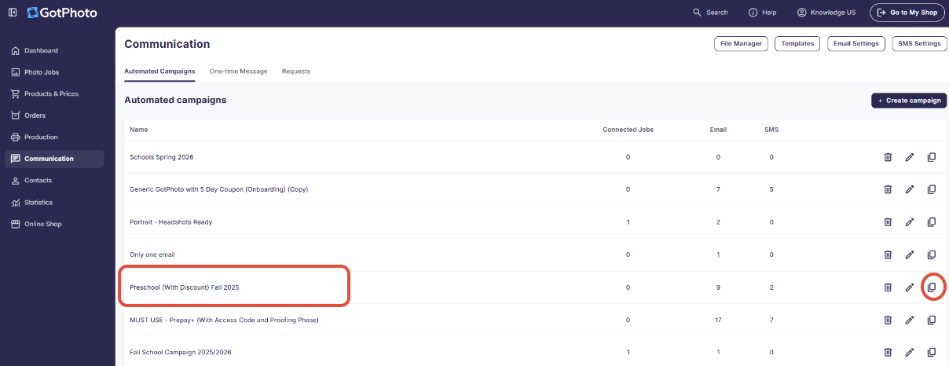Edit Generic GotPhoto with 5 Day Coupon campaign
This screenshot has width=949, height=366.
910,189
